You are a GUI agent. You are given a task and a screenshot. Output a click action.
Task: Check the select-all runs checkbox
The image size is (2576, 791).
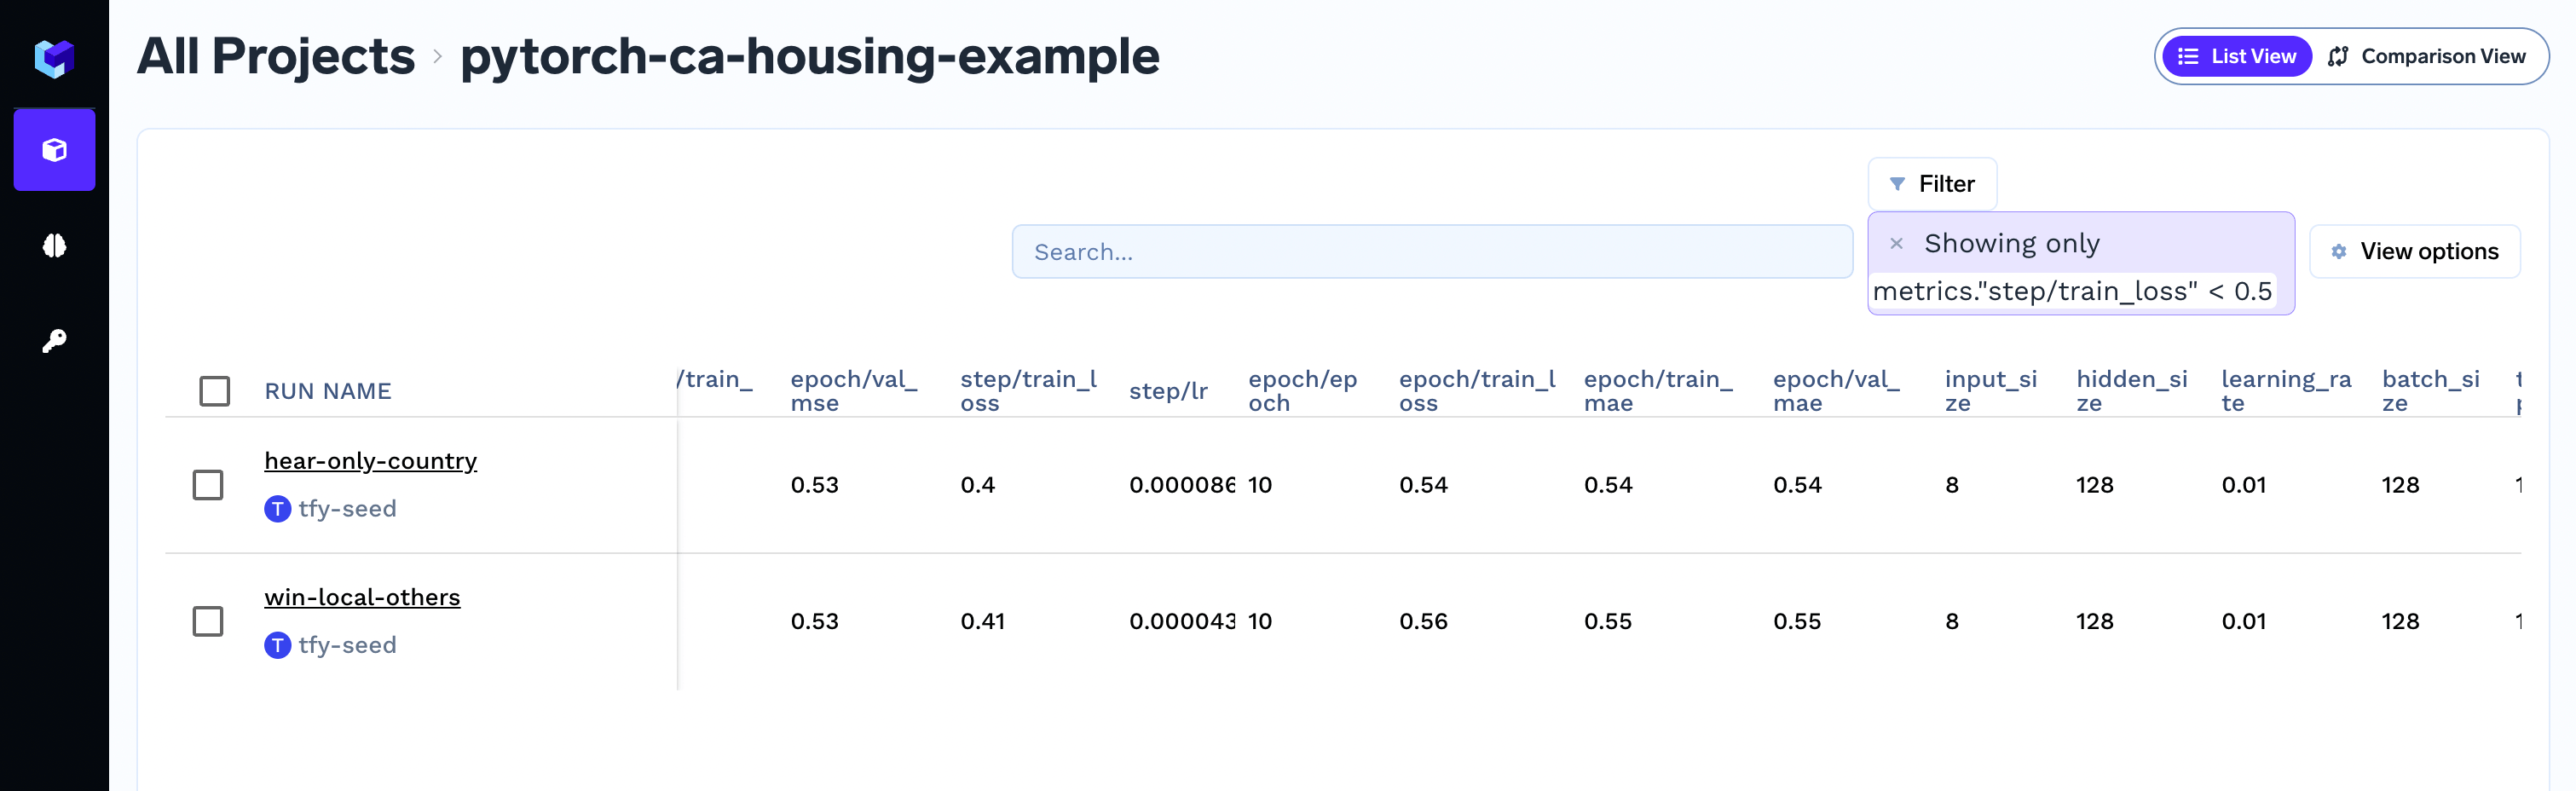[215, 391]
